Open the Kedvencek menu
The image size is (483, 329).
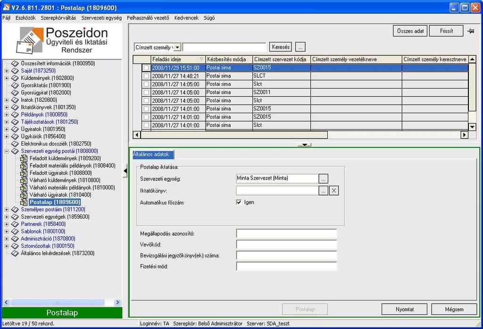coord(186,18)
